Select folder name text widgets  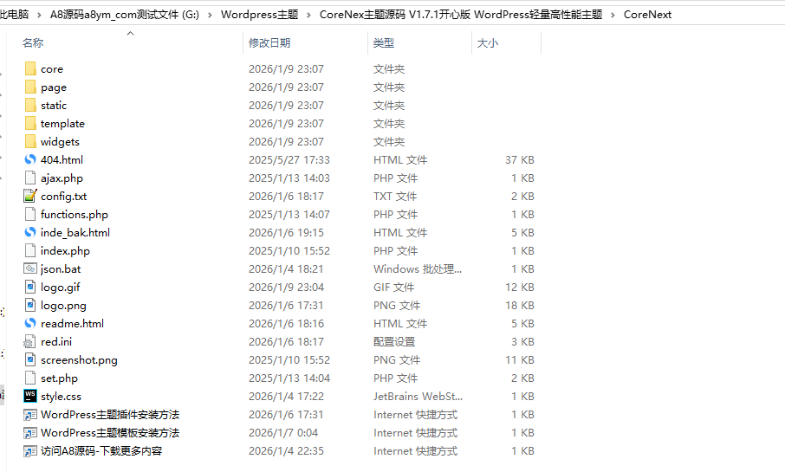pyautogui.click(x=60, y=142)
